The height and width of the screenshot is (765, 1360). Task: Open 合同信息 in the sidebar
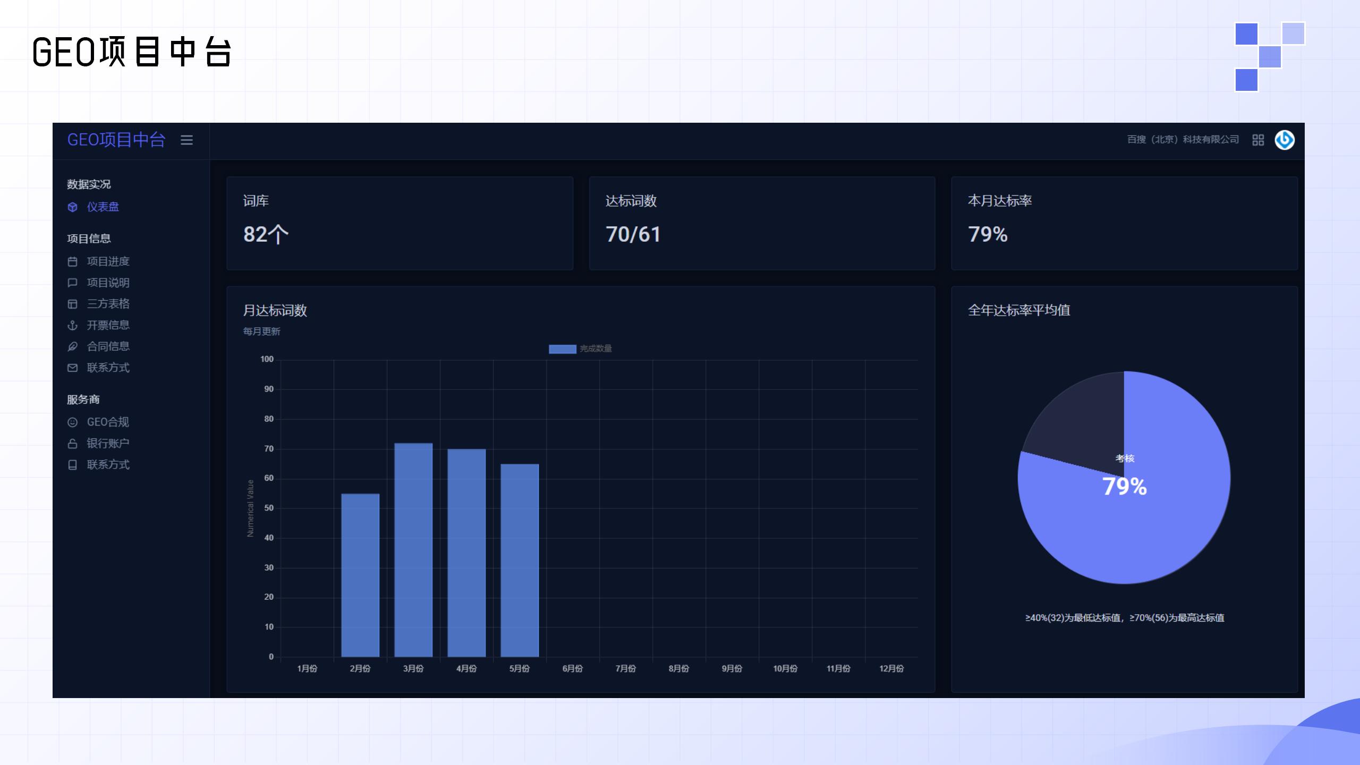tap(108, 346)
